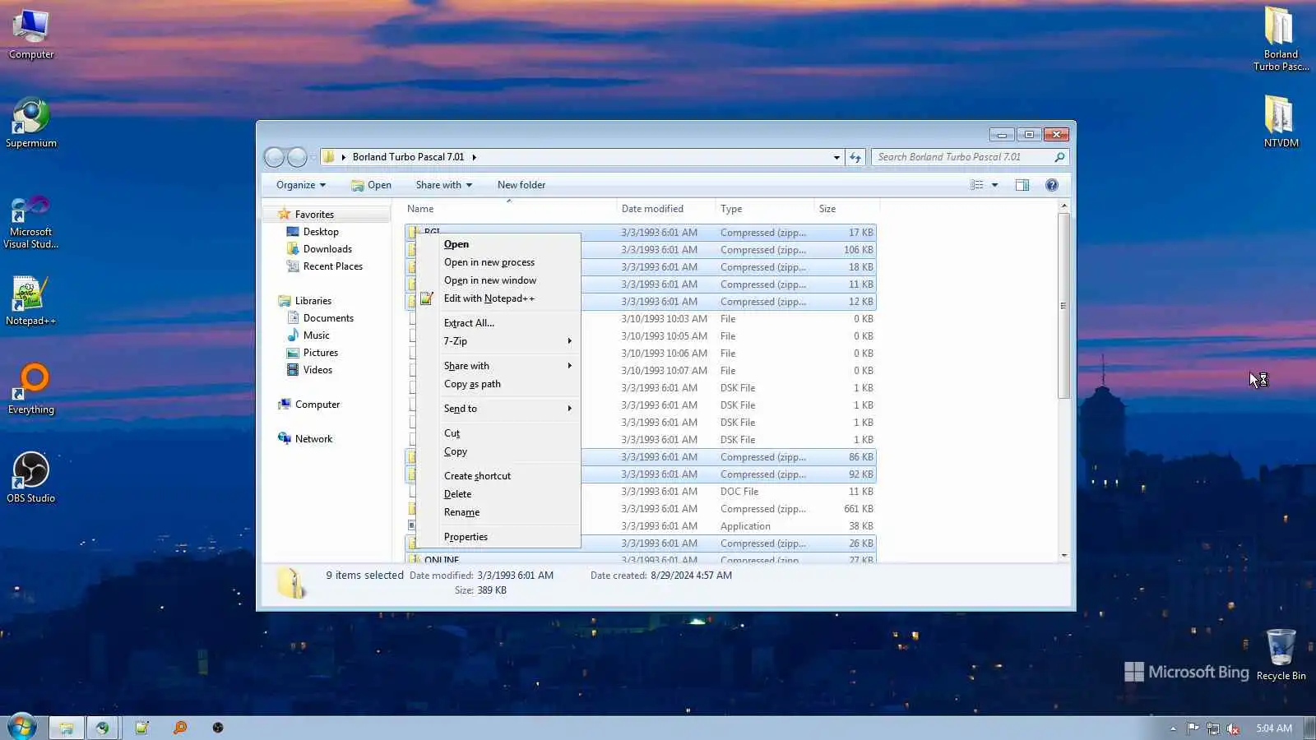The width and height of the screenshot is (1316, 740).
Task: Choose Open in new process
Action: (x=498, y=262)
